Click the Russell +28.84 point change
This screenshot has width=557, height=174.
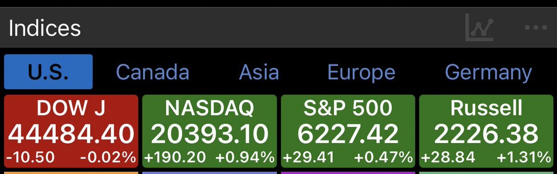coord(448,157)
